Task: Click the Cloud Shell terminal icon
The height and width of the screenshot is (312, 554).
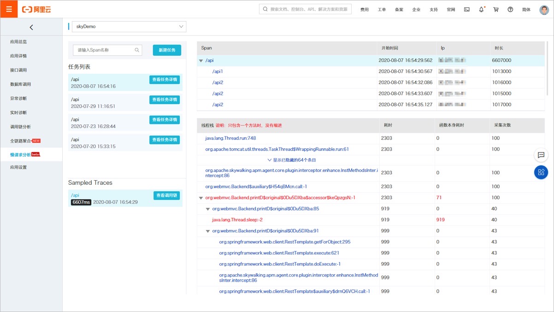Action: pyautogui.click(x=467, y=9)
